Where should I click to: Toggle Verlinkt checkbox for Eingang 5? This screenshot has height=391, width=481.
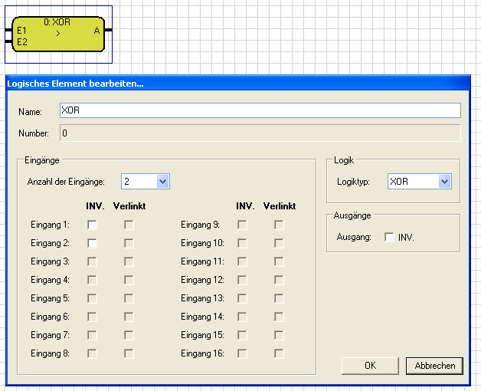tap(129, 298)
